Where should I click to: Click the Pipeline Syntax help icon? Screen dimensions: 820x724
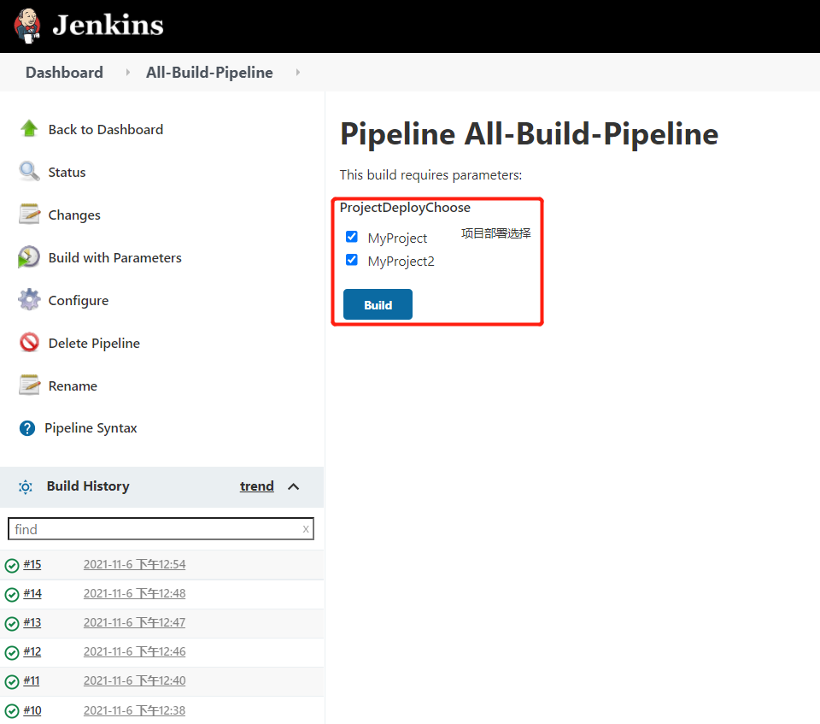pos(27,428)
